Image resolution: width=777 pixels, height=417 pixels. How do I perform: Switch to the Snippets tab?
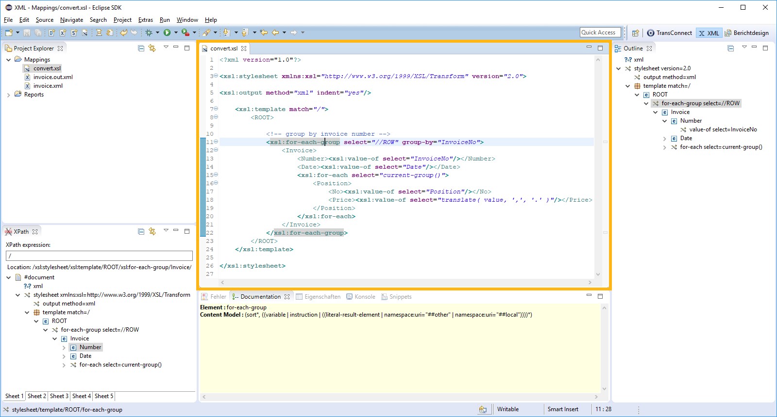click(x=396, y=297)
